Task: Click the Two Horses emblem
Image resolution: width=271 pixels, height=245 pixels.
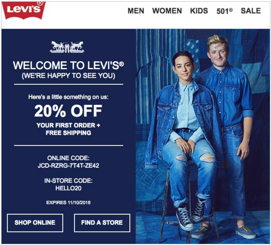Action: (x=67, y=47)
